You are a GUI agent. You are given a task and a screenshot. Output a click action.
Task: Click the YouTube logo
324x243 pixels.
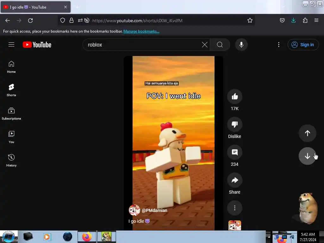37,45
